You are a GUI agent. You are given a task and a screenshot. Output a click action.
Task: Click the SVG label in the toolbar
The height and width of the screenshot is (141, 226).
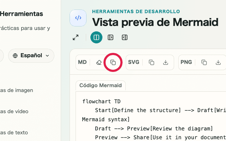coord(133,62)
